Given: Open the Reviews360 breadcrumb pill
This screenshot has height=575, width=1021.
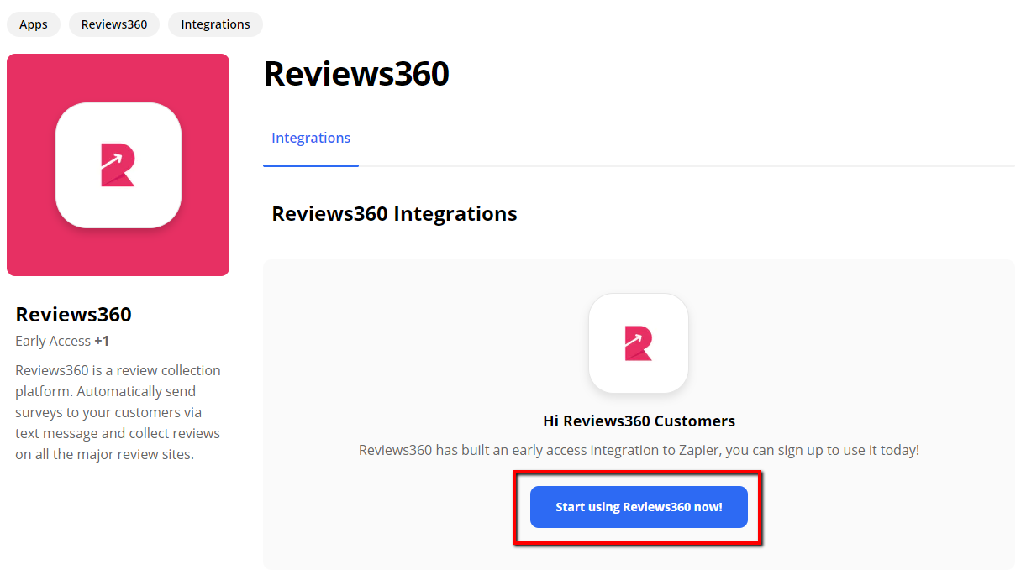Looking at the screenshot, I should tap(114, 24).
